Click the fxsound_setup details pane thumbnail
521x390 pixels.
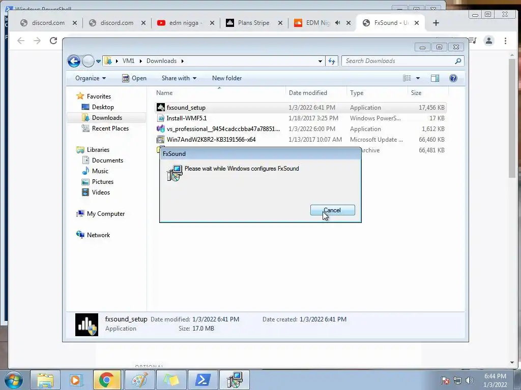tap(86, 324)
